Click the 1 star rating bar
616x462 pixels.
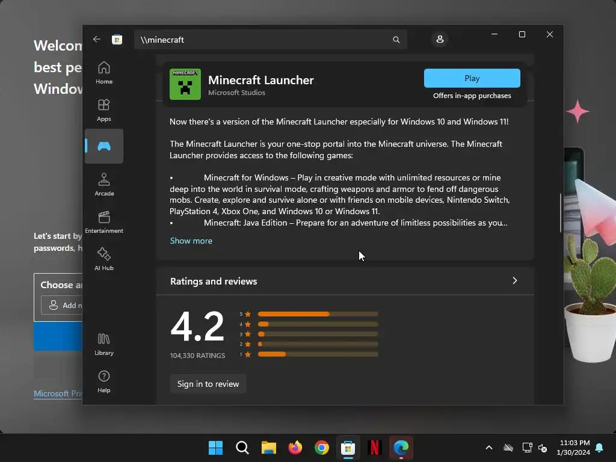[318, 354]
